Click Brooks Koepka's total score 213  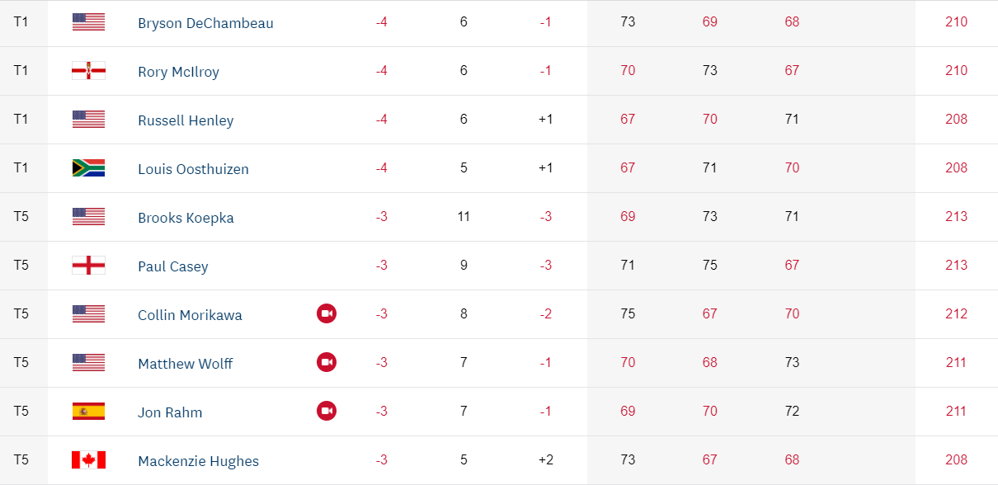point(956,217)
